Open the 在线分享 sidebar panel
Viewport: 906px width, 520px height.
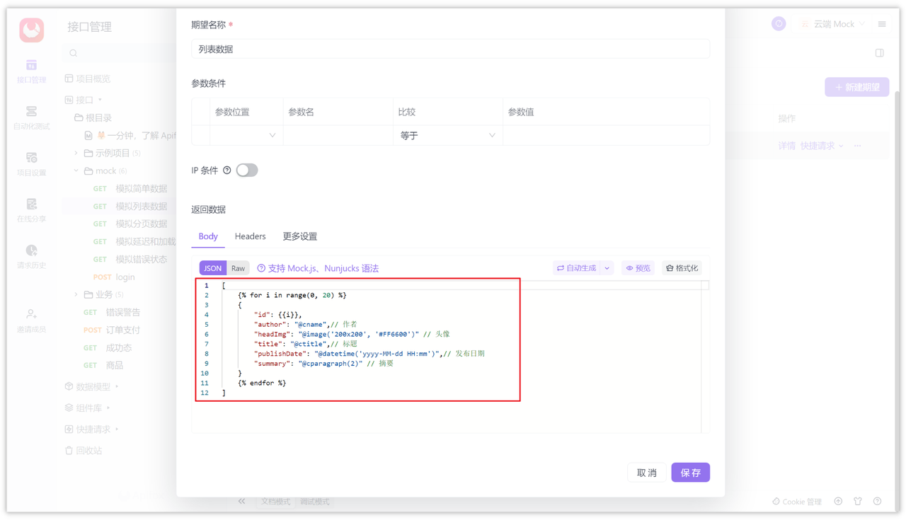point(30,209)
